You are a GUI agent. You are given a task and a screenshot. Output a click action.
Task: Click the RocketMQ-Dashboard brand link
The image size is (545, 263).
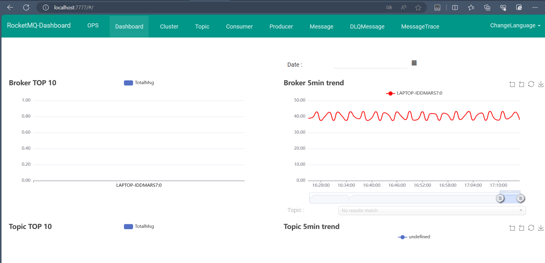(39, 26)
